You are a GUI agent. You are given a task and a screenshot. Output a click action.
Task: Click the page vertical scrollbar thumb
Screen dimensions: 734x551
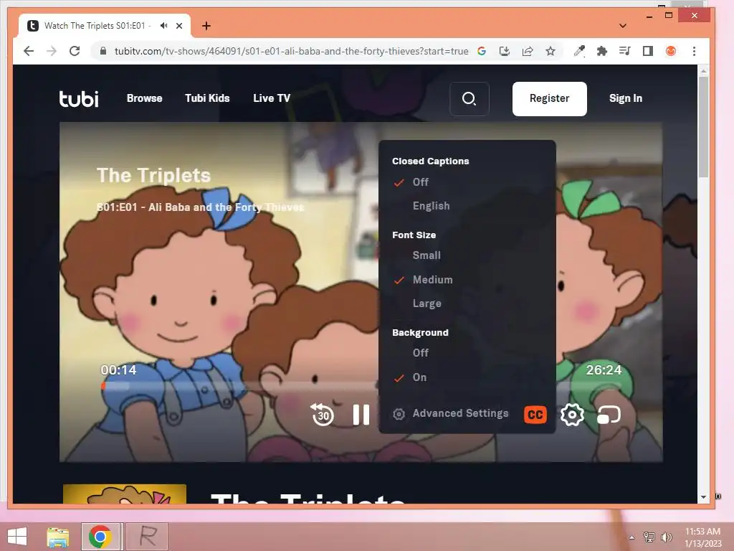click(703, 126)
